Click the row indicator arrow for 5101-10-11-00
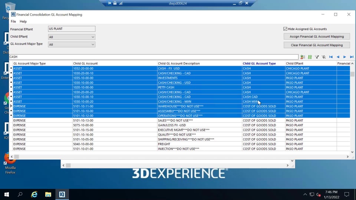 tap(11, 106)
